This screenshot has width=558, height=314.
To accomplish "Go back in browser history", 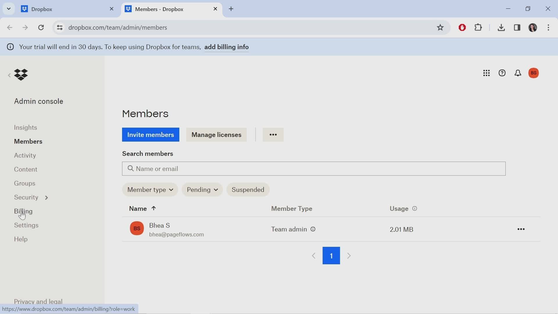I will click(10, 28).
